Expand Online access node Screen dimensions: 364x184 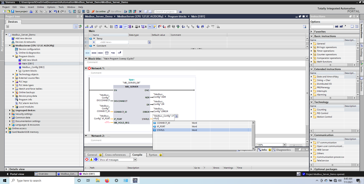pos(6,128)
